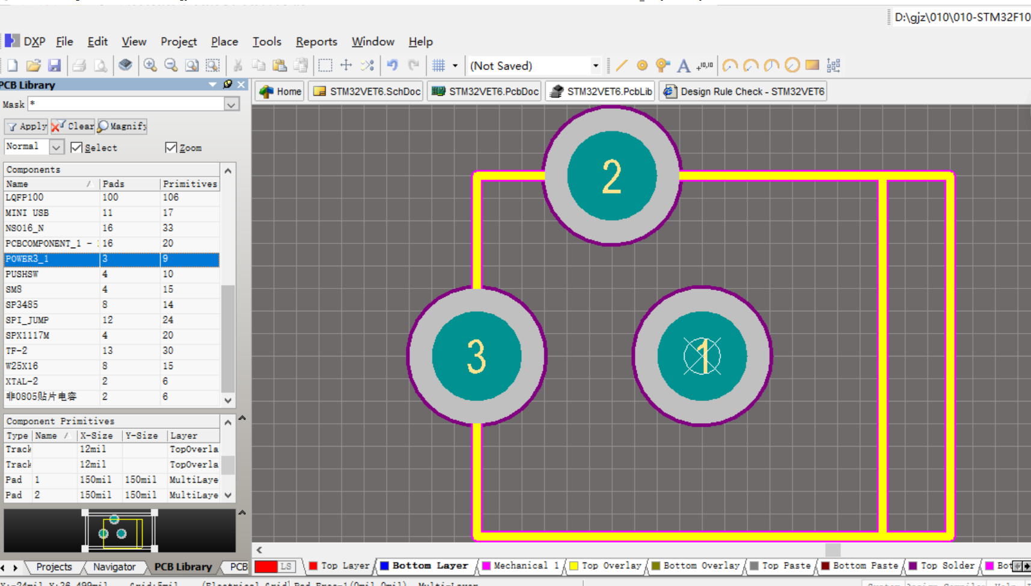Screen dimensions: 1031x586
Task: Select the Place Pad tool
Action: (x=642, y=66)
